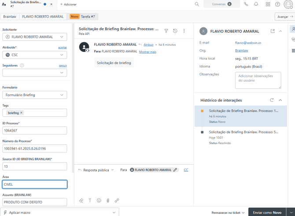Refresh the Histórico de interações list
295x216 pixels.
point(272,100)
